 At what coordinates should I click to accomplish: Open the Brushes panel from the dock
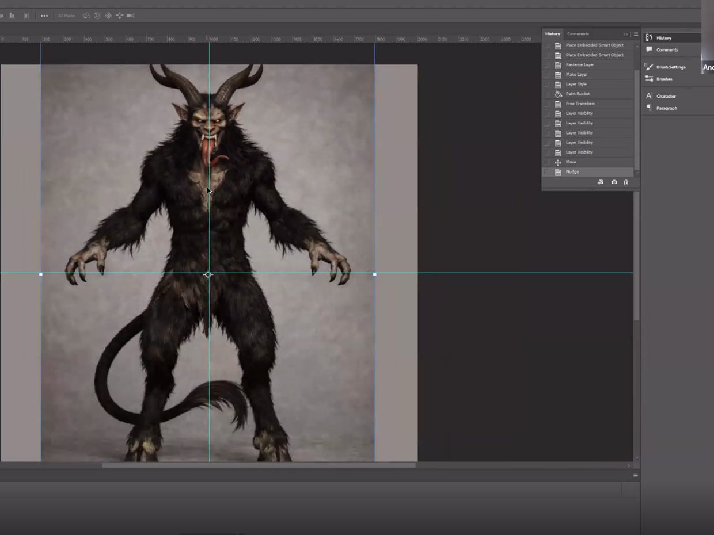664,79
